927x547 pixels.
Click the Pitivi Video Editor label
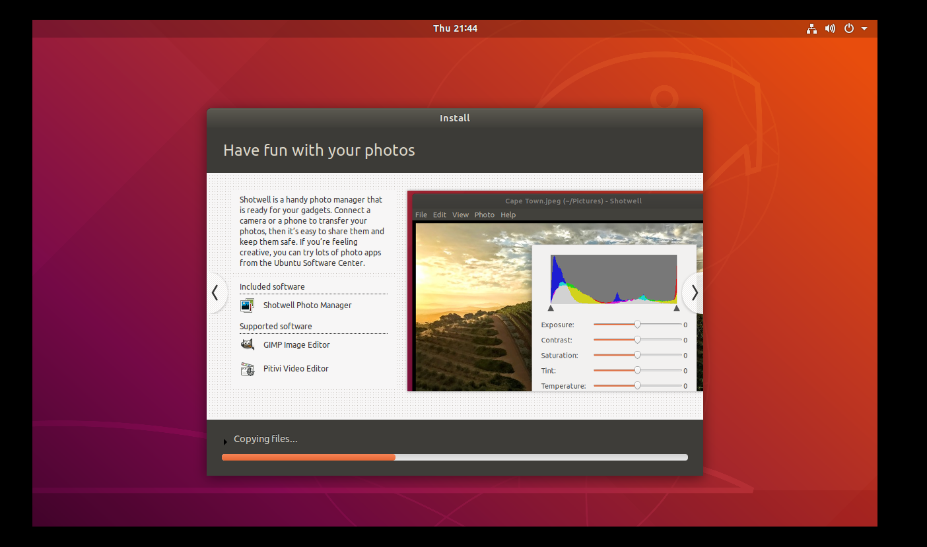pos(296,369)
